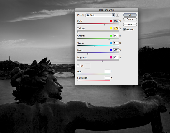This screenshot has height=133, width=170.
Task: Click the Reds slider handle
Action: click(105, 25)
